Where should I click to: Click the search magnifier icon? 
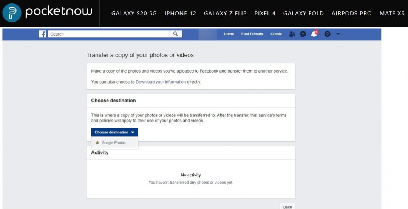(x=175, y=34)
